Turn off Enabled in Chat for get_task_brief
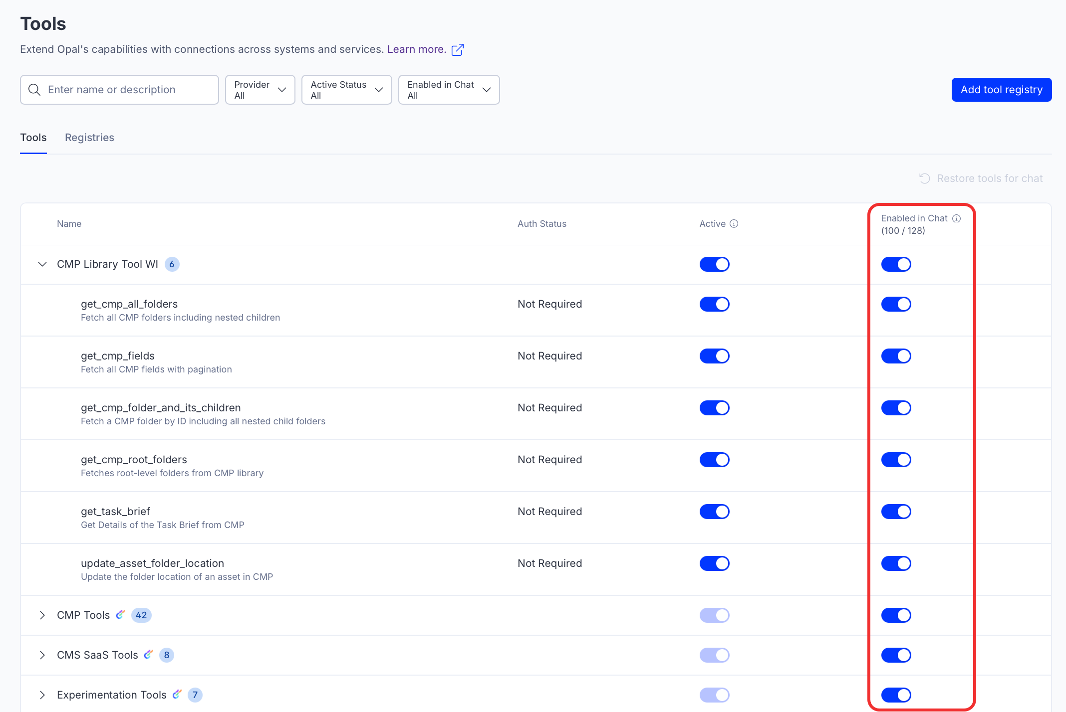This screenshot has width=1066, height=712. pyautogui.click(x=896, y=512)
